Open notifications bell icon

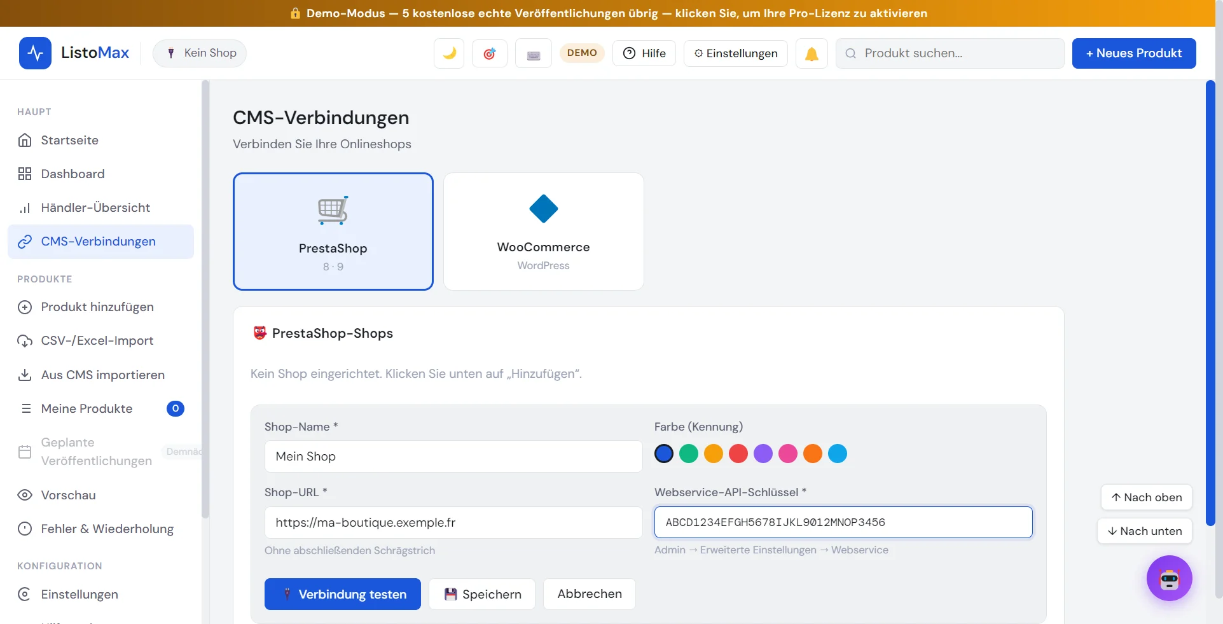[x=812, y=53]
